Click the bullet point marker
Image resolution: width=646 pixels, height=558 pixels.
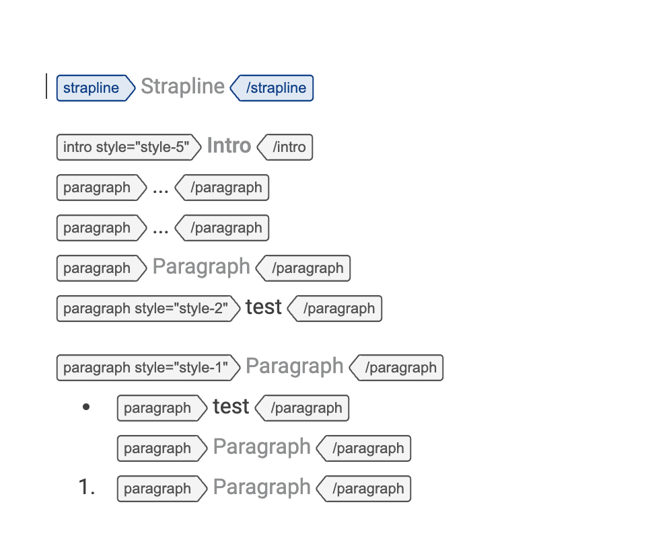click(x=87, y=406)
